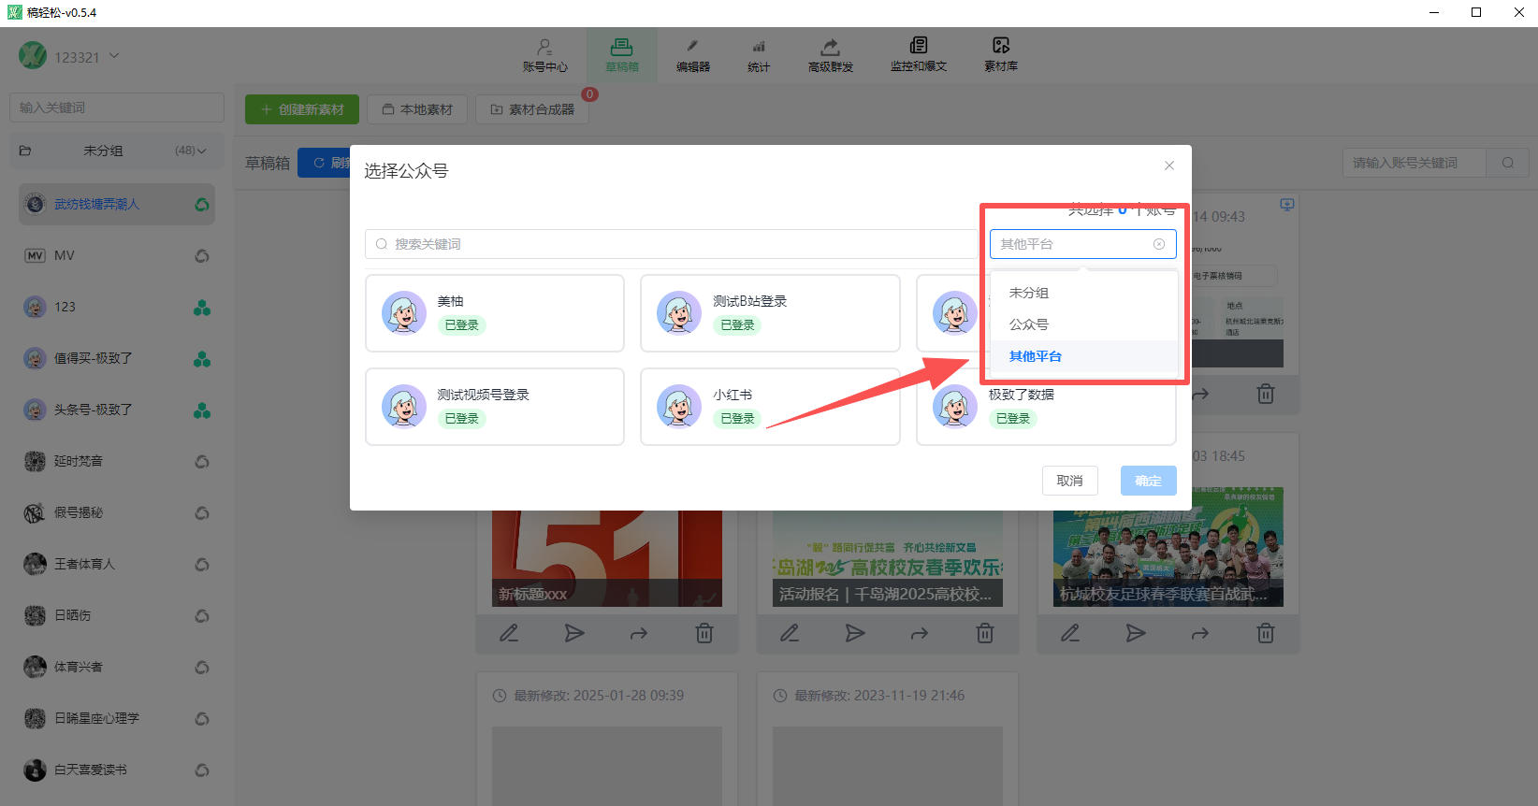This screenshot has height=806, width=1538.
Task: Click the 搜索关键词 search field
Action: pos(671,244)
